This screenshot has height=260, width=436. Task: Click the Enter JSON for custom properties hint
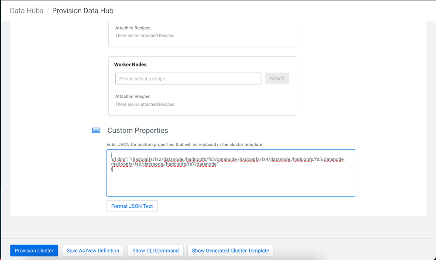[x=184, y=144]
